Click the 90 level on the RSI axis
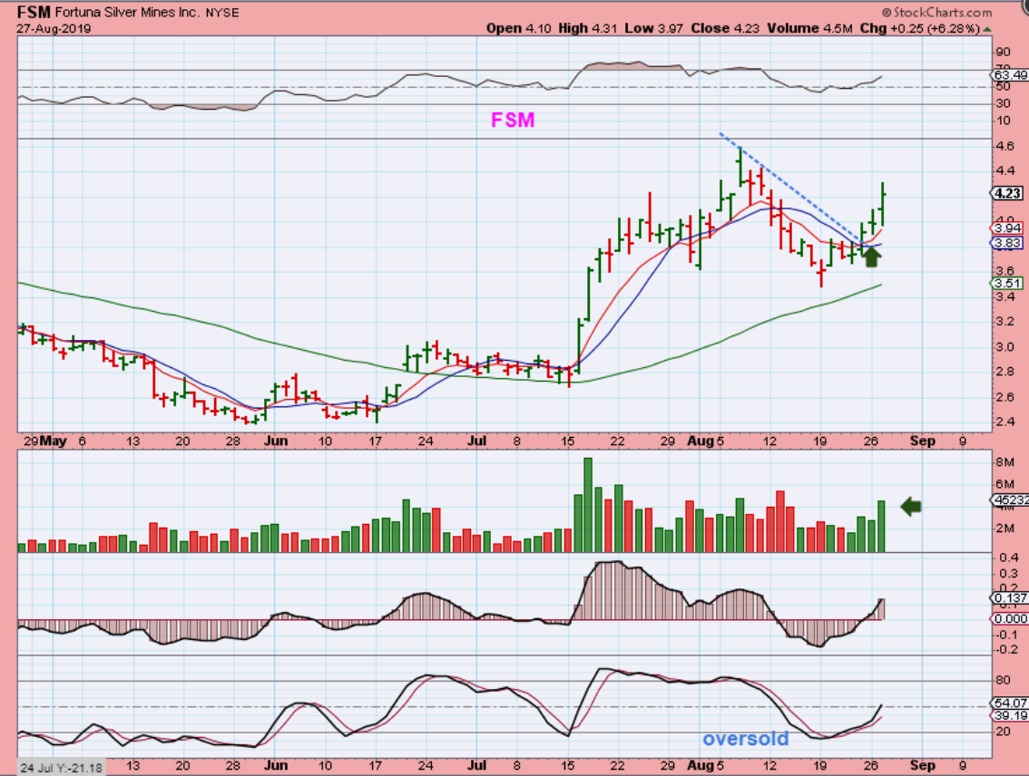This screenshot has height=776, width=1029. (1003, 53)
